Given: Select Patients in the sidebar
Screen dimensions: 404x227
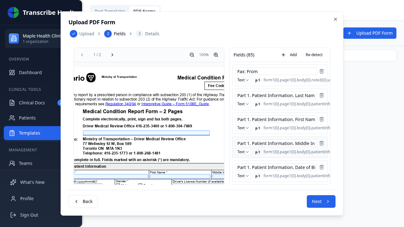Looking at the screenshot, I should point(27,118).
